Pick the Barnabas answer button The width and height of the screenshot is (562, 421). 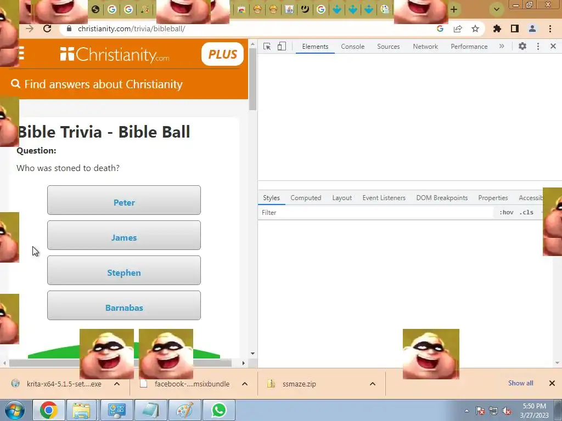pos(124,305)
